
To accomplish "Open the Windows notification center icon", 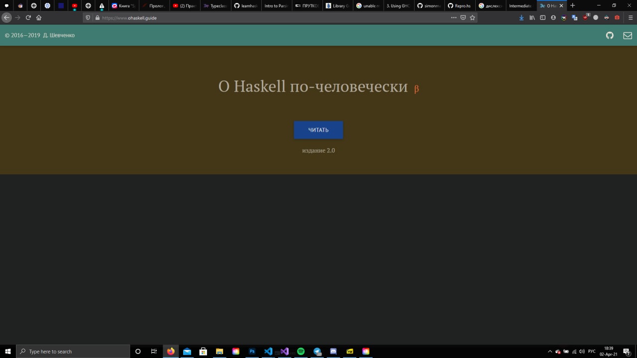I will [627, 351].
